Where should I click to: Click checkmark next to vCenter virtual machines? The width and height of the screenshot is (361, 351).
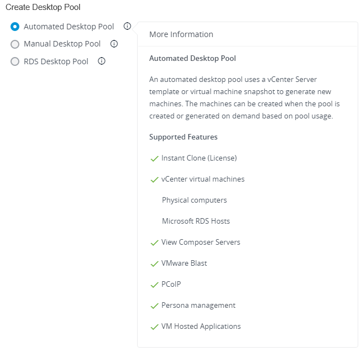coord(154,179)
